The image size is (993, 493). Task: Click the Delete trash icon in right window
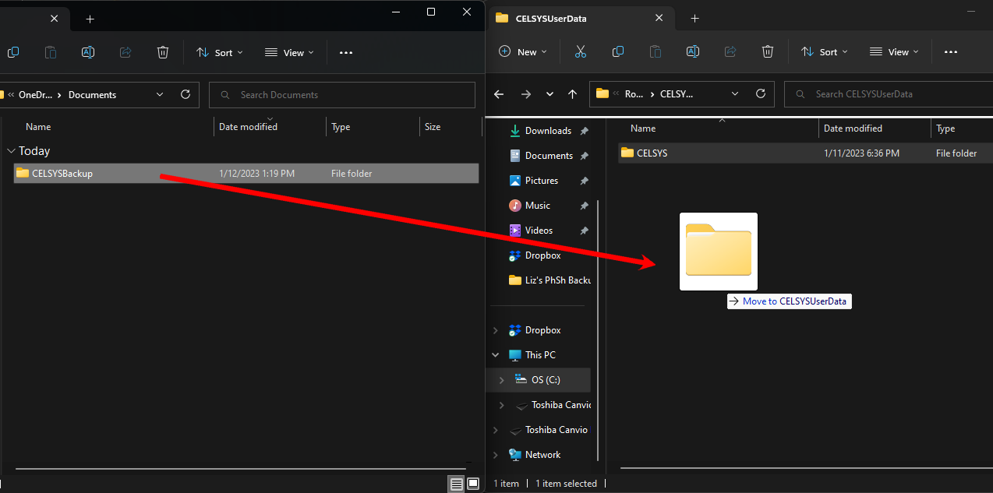pyautogui.click(x=768, y=51)
